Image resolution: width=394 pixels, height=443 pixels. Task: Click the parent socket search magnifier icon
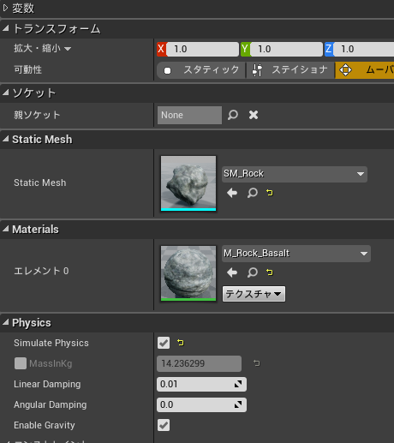tap(233, 115)
